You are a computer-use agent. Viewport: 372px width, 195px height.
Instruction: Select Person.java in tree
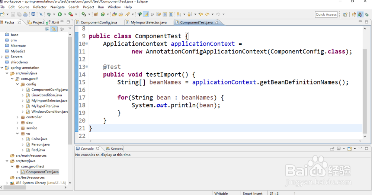[x=40, y=144]
